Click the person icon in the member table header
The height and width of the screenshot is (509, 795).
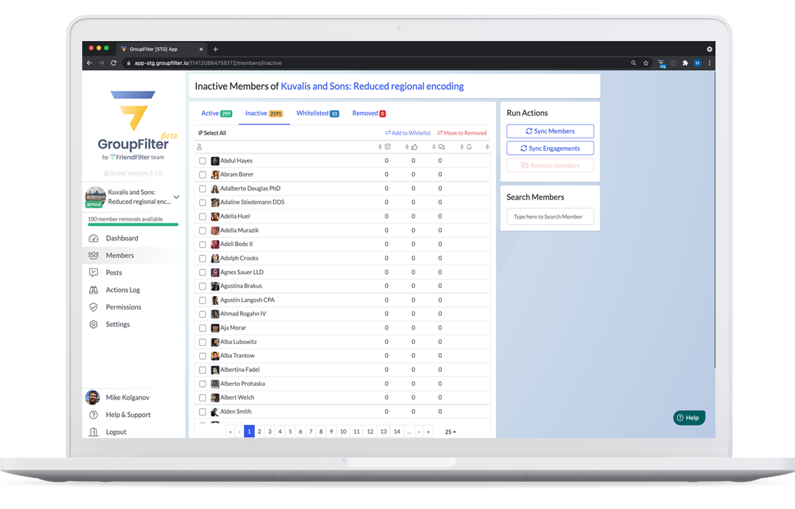click(x=199, y=146)
